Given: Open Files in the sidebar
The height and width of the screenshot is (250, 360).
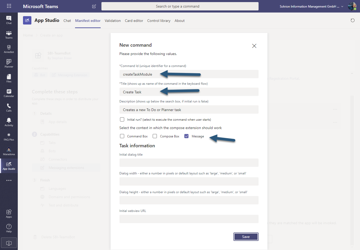Looking at the screenshot, I should point(9,78).
